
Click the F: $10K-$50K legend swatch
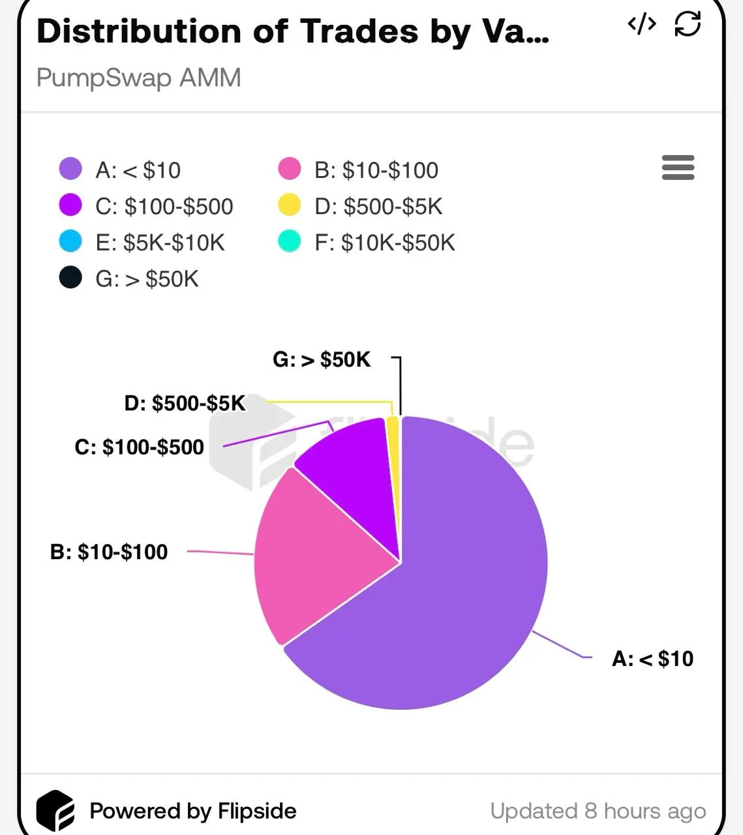[289, 241]
